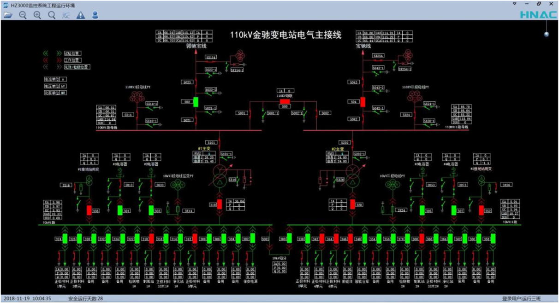Screen dimensions: 559x303
Task: Toggle red breaker 504
Action: pyautogui.click(x=363, y=102)
